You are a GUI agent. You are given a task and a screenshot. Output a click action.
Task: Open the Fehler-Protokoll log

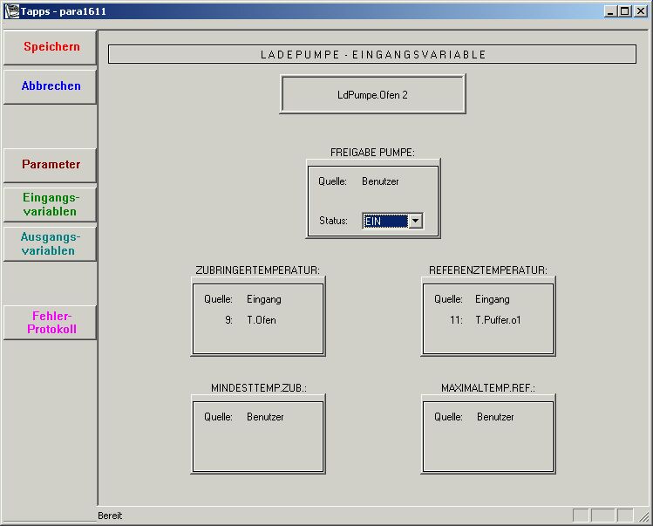pyautogui.click(x=51, y=322)
